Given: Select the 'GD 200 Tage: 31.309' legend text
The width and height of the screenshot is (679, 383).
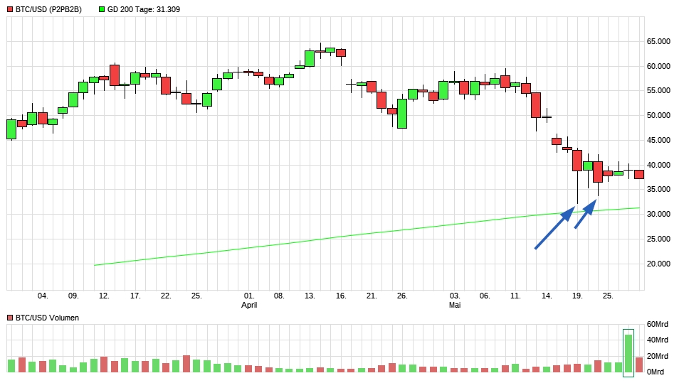Looking at the screenshot, I should click(144, 9).
